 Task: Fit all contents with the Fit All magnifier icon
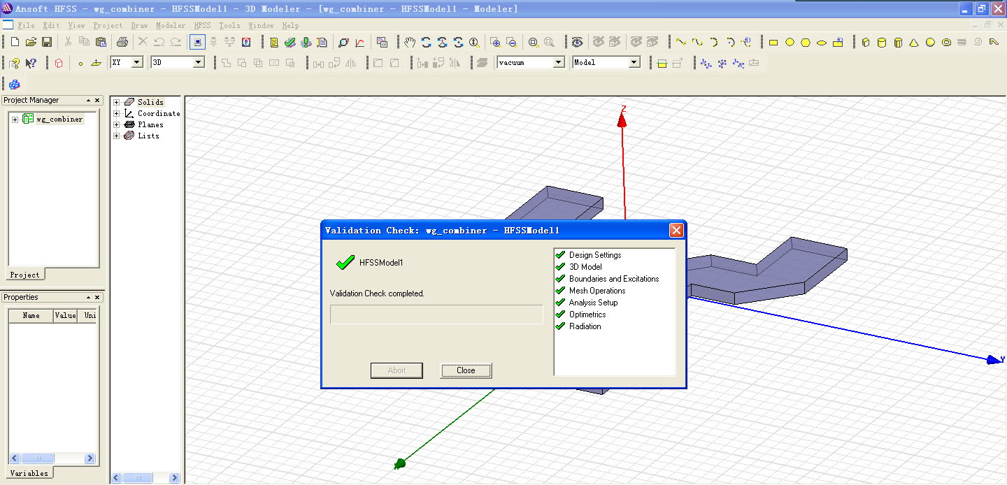534,42
